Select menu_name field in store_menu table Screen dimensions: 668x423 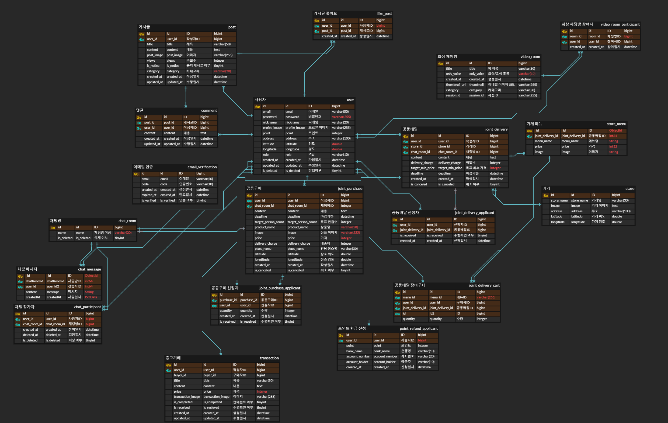pos(543,141)
